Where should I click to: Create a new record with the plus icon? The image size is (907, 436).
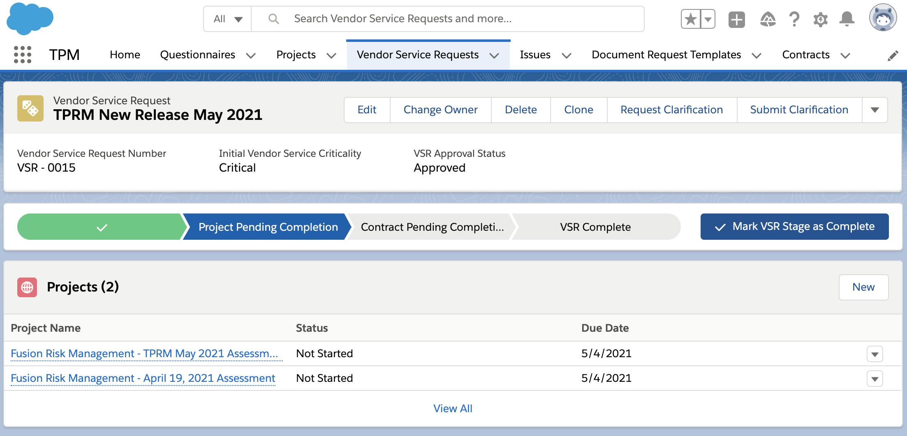click(737, 18)
